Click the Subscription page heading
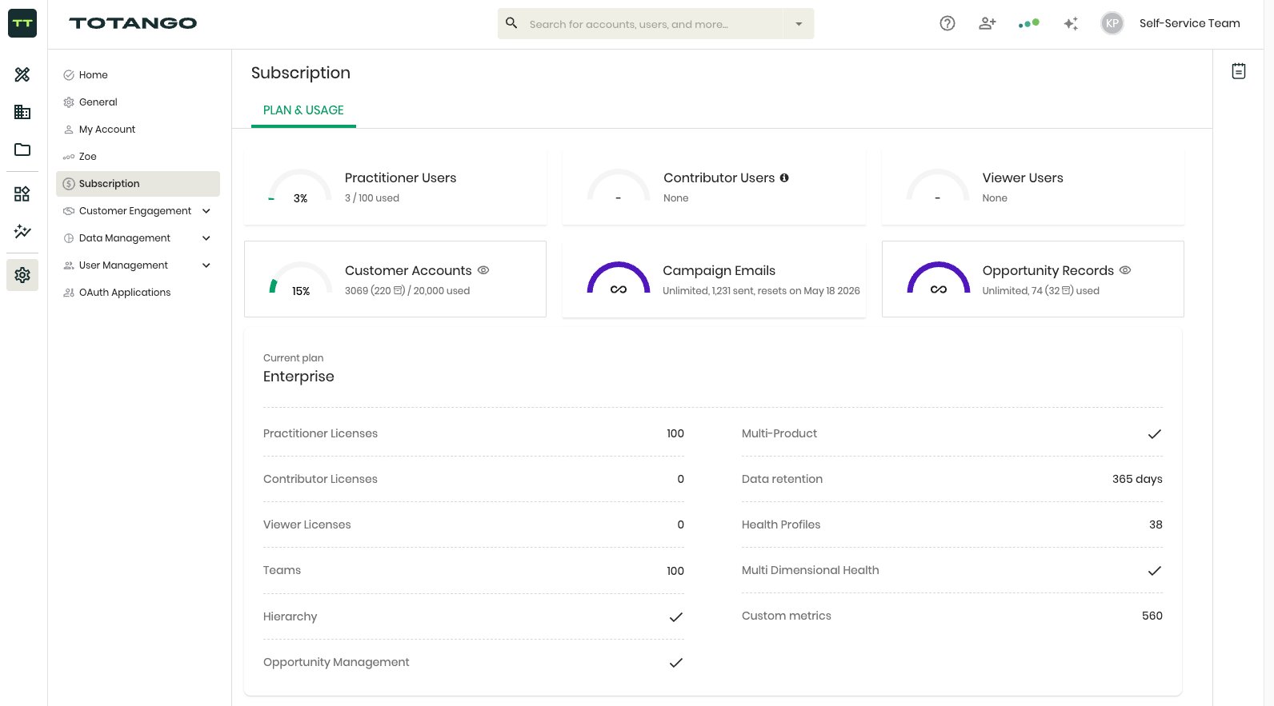This screenshot has height=706, width=1274. [301, 73]
